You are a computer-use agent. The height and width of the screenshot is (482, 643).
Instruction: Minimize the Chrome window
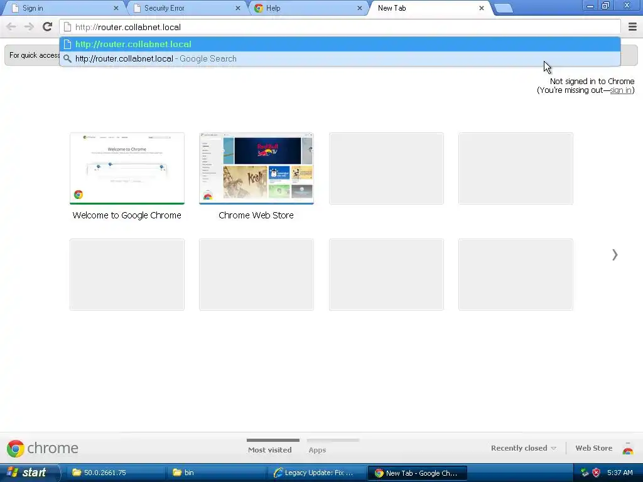point(590,6)
